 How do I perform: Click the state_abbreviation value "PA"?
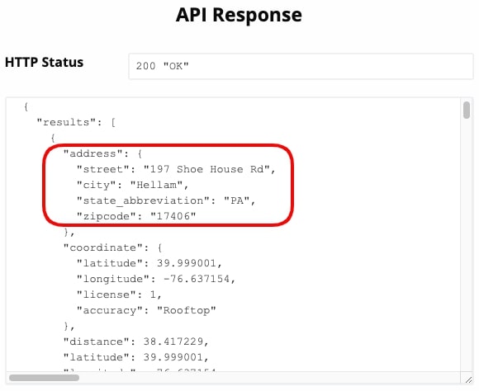pyautogui.click(x=237, y=200)
